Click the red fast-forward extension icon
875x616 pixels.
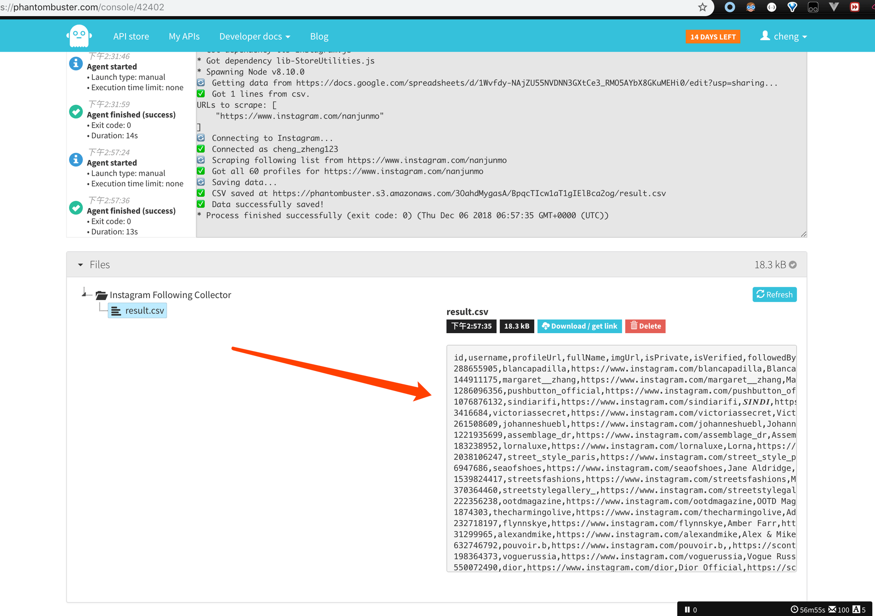[x=854, y=7]
